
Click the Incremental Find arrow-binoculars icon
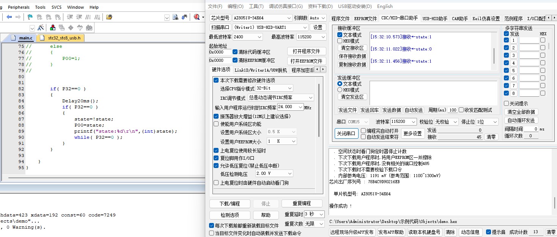coord(184,17)
